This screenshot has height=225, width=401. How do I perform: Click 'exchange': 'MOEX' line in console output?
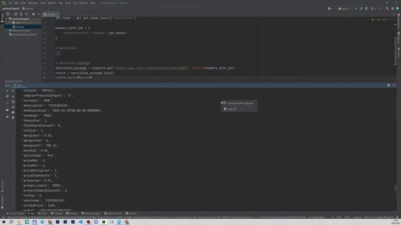pyautogui.click(x=38, y=116)
